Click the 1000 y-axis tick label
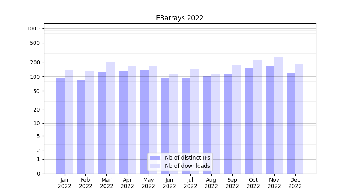Viewport: 351px width, 195px height. tap(33, 28)
